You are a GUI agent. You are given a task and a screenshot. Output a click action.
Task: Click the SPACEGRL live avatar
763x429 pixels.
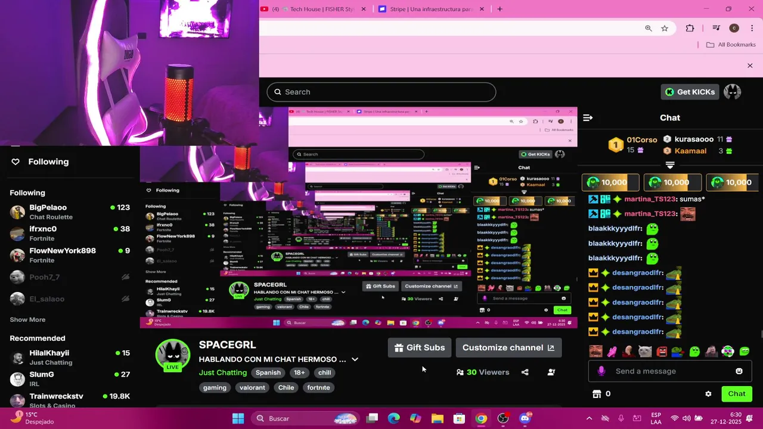coord(173,356)
